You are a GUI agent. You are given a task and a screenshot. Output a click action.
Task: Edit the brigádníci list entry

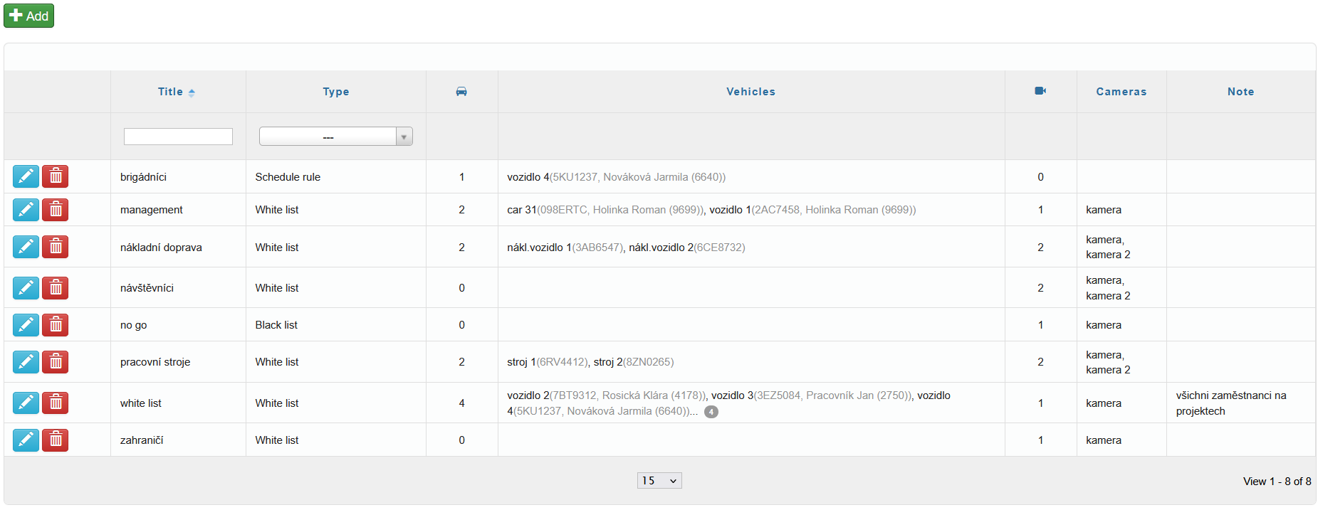coord(26,176)
